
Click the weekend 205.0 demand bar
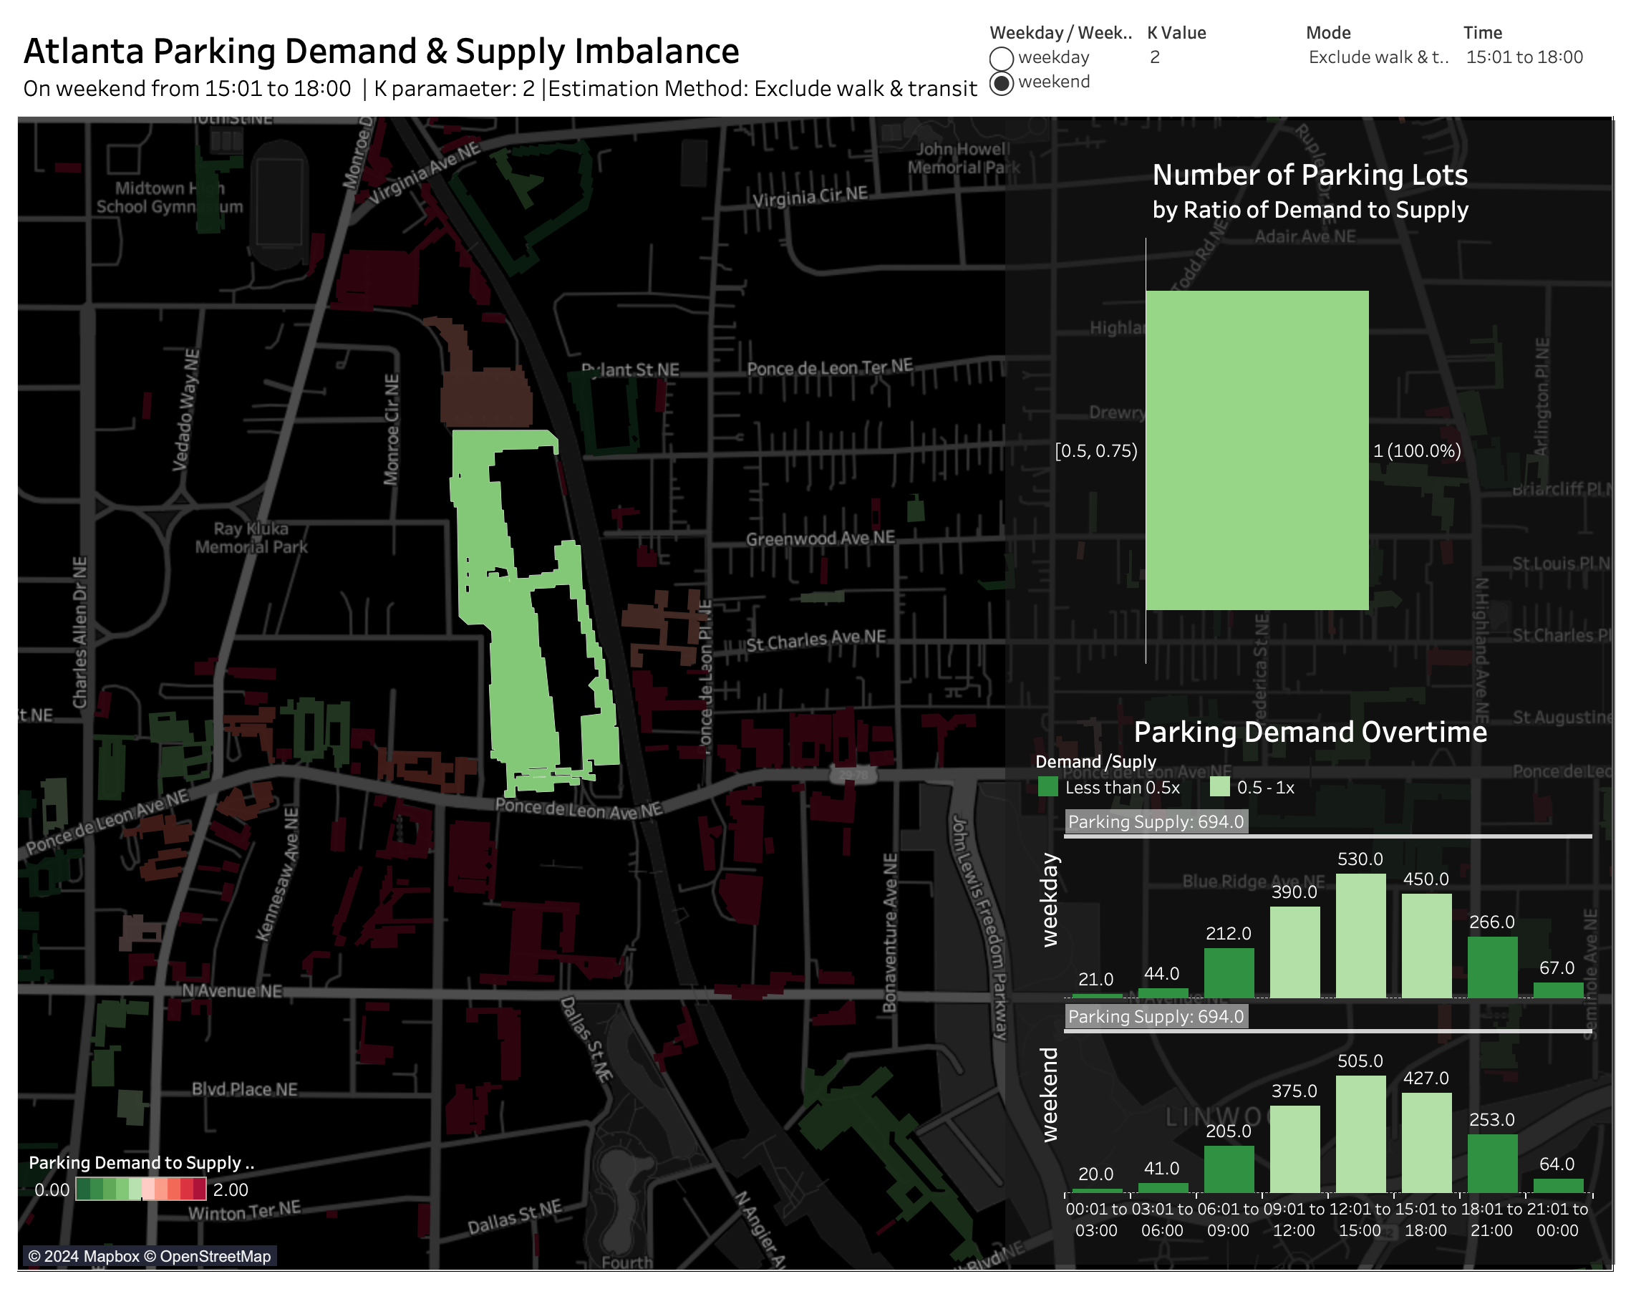pyautogui.click(x=1228, y=1169)
